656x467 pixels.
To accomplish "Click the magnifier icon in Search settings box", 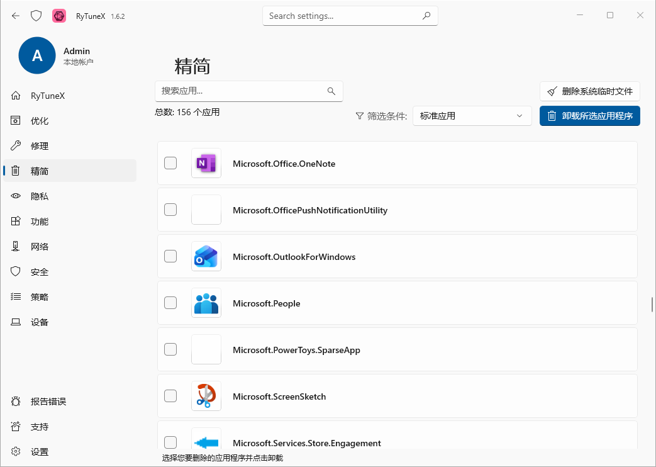I will click(x=426, y=16).
